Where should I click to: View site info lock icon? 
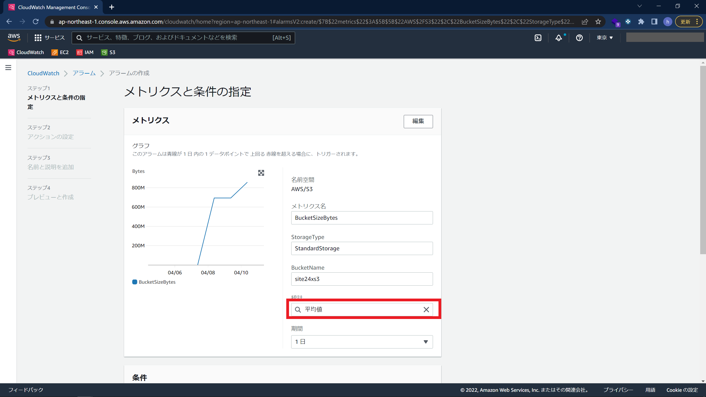tap(52, 22)
